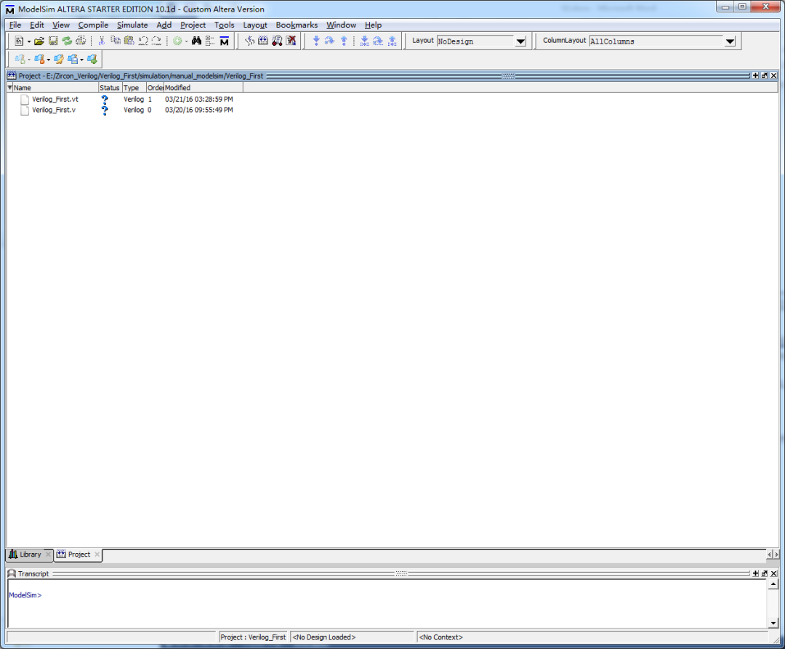Image resolution: width=785 pixels, height=649 pixels.
Task: Click the Collapse All tree icon
Action: coord(210,41)
